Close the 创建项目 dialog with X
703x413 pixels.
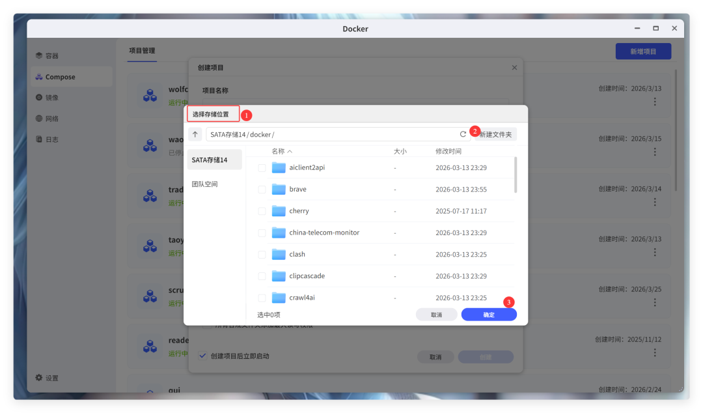tap(514, 67)
